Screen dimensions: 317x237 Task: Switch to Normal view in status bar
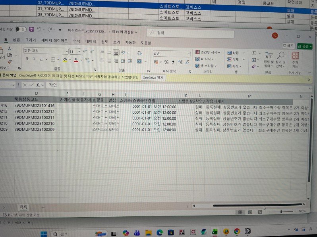point(240,212)
